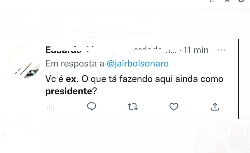The image size is (250, 153).
Task: Click the star icon at the top
Action: coord(227,1)
